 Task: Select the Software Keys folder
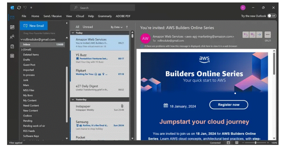31,136
